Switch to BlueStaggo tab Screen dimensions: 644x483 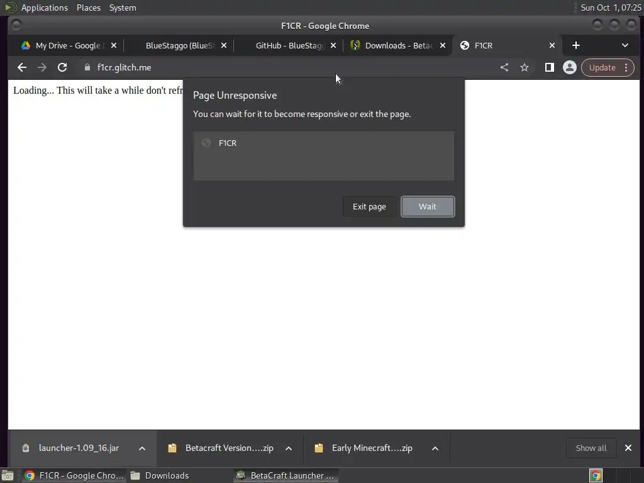[x=179, y=45]
